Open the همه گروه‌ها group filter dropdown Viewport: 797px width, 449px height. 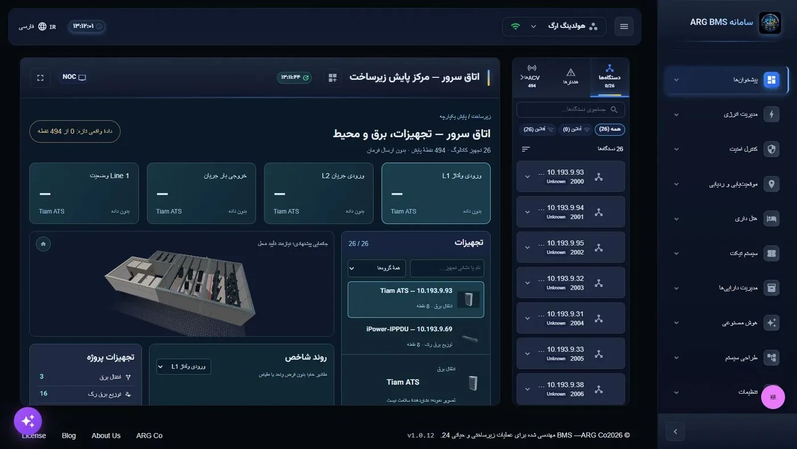point(377,268)
